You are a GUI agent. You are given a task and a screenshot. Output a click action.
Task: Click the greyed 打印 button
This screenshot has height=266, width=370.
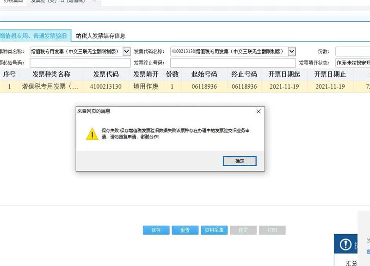272,230
